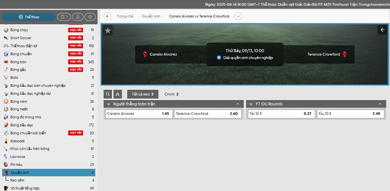The width and height of the screenshot is (390, 191).
Task: Open the bet slip icon showing 1
Action: pos(64,17)
